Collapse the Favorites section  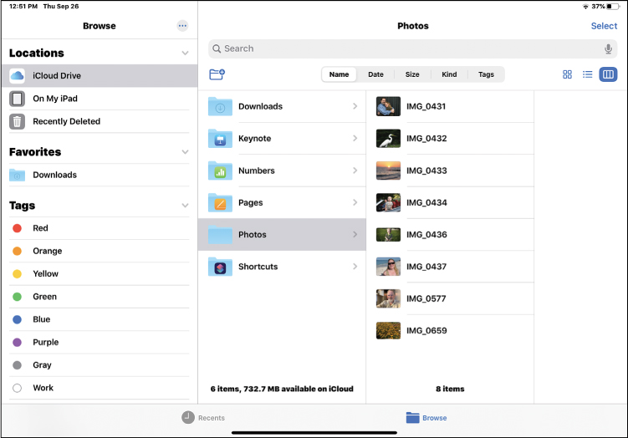click(185, 152)
